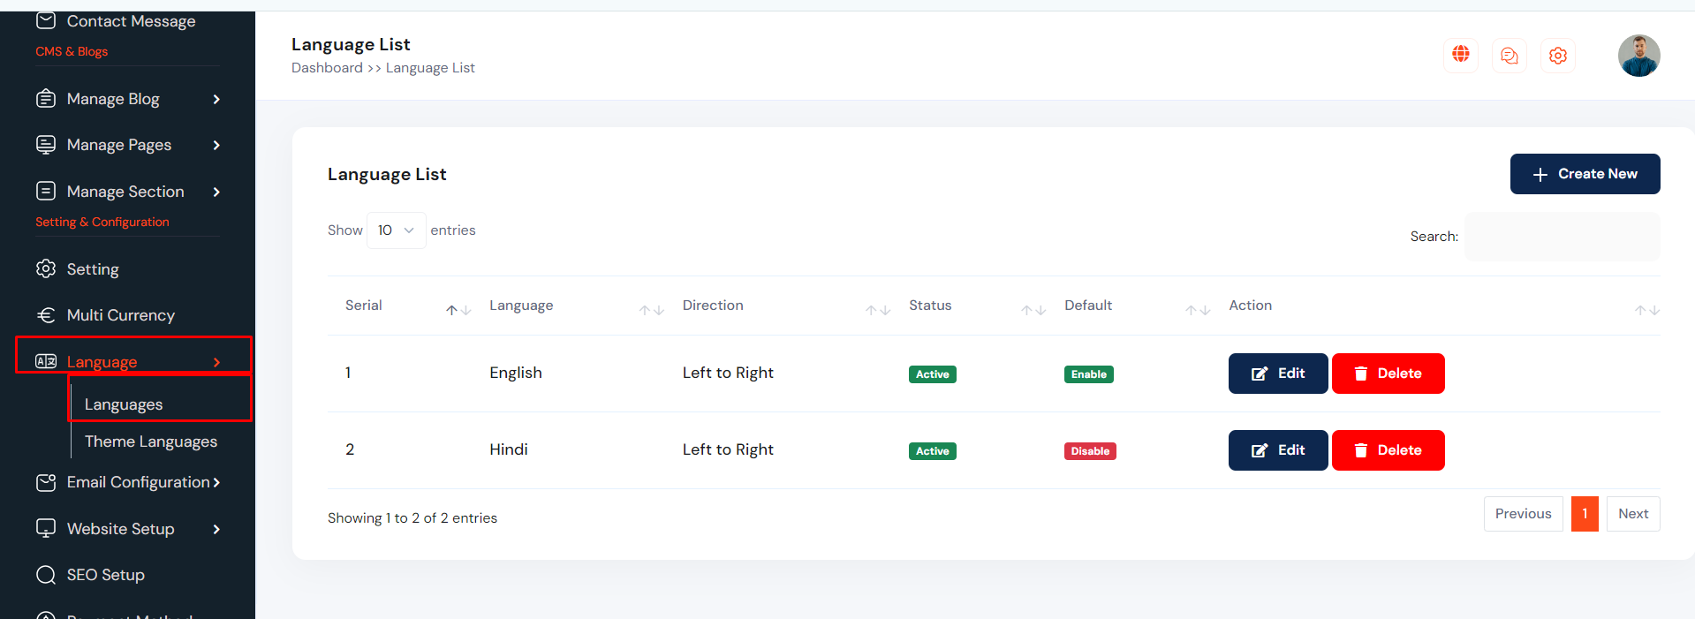Viewport: 1695px width, 619px height.
Task: Sort by Status column arrows icon
Action: (x=1033, y=310)
